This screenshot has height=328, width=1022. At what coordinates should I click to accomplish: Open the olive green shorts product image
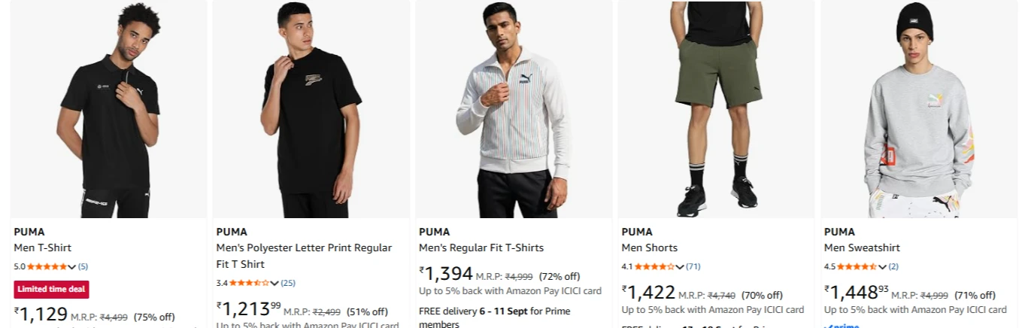pyautogui.click(x=717, y=109)
